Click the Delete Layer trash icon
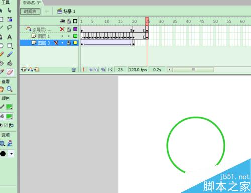 pos(74,70)
